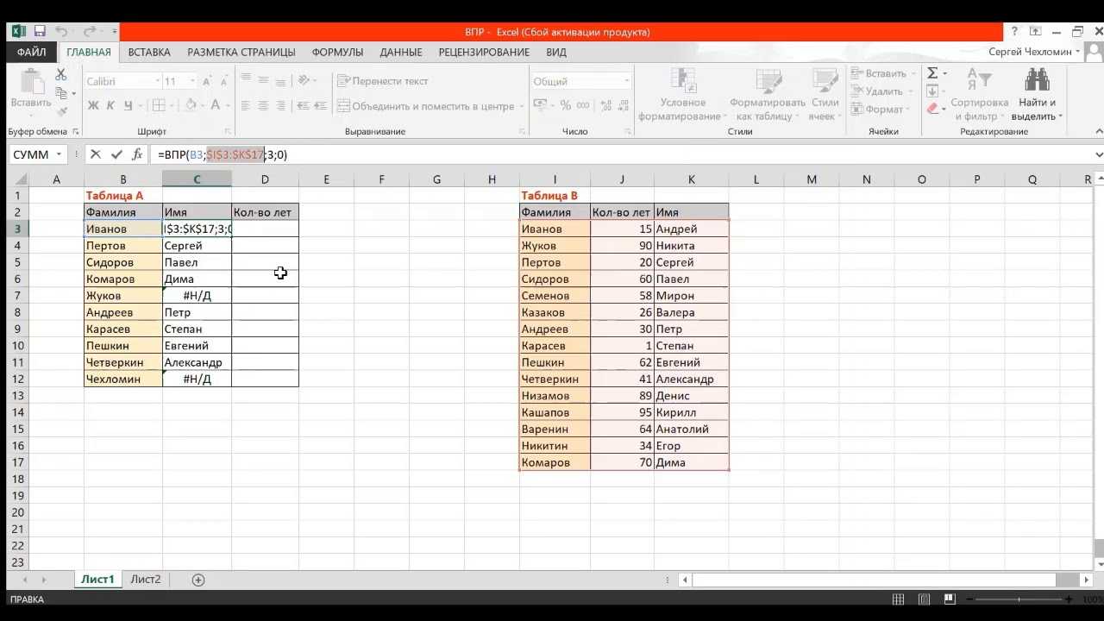Viewport: 1104px width, 621px height.
Task: Click the zoom slider in status bar
Action: [1019, 599]
